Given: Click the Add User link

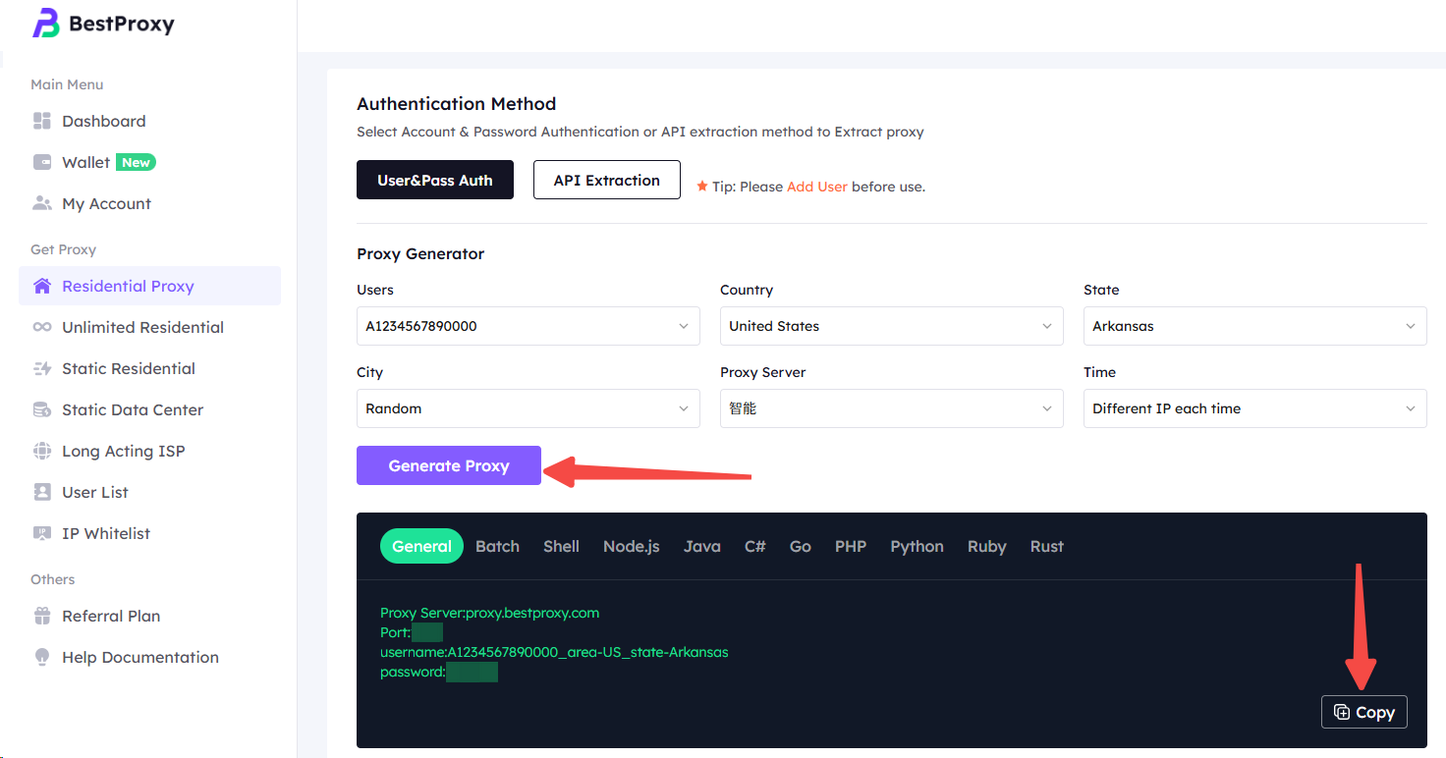Looking at the screenshot, I should coord(816,187).
